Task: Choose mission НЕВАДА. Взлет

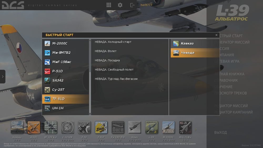Action: (x=106, y=51)
